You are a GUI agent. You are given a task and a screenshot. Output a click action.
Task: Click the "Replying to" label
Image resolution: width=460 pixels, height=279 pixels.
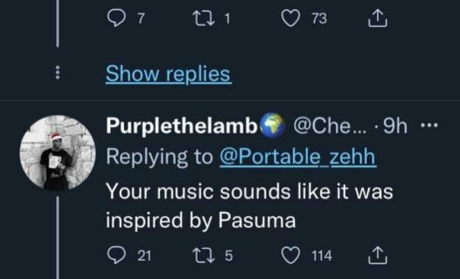click(159, 158)
